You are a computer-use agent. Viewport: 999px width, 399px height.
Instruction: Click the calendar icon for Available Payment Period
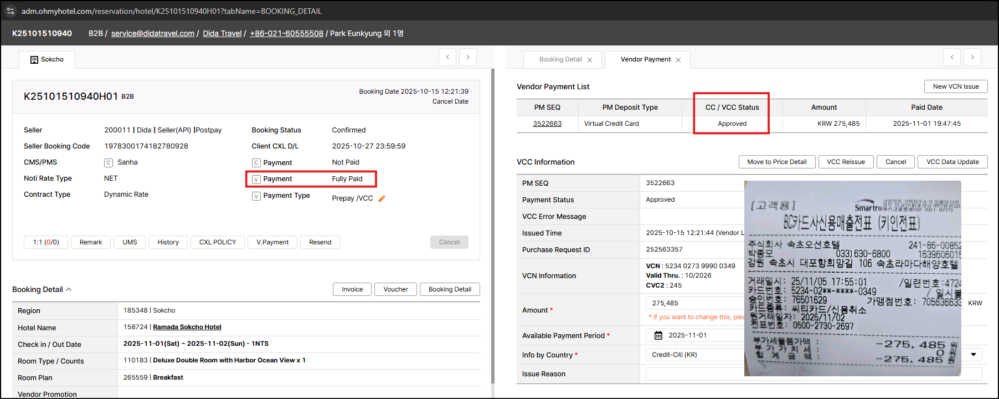pyautogui.click(x=658, y=335)
